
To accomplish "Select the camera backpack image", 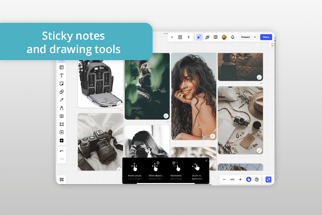I will click(100, 84).
